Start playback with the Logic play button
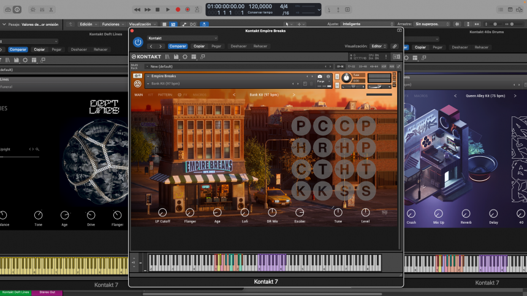This screenshot has height=296, width=527. point(168,10)
